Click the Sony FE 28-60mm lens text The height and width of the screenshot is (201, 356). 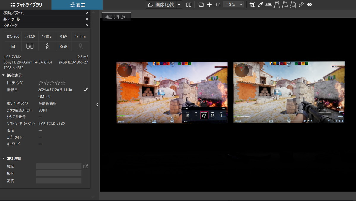(28, 62)
